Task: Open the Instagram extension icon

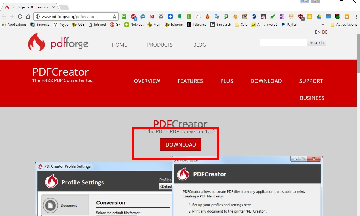Action: (245, 17)
